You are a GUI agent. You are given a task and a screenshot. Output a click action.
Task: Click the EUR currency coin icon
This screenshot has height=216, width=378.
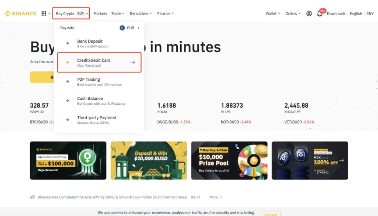[x=122, y=28]
